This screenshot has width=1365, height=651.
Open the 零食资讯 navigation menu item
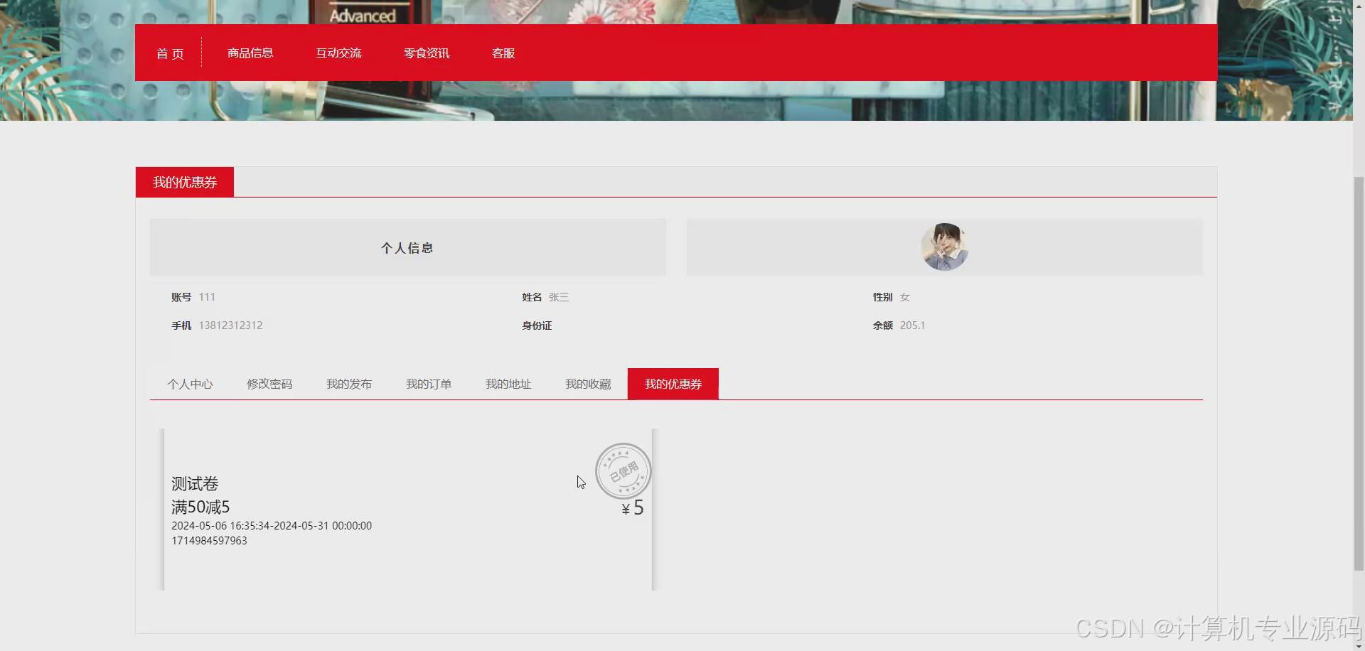click(426, 53)
